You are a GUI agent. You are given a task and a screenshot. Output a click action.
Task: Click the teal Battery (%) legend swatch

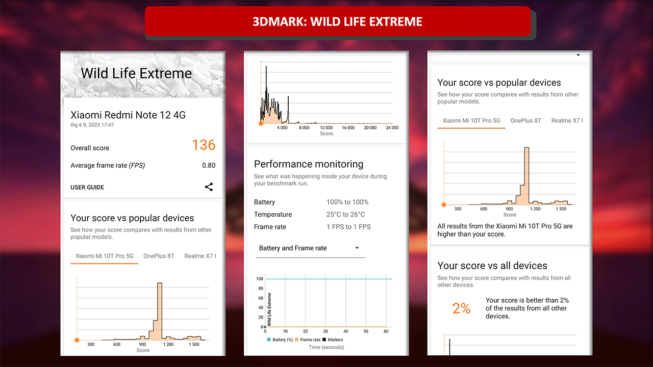[269, 339]
